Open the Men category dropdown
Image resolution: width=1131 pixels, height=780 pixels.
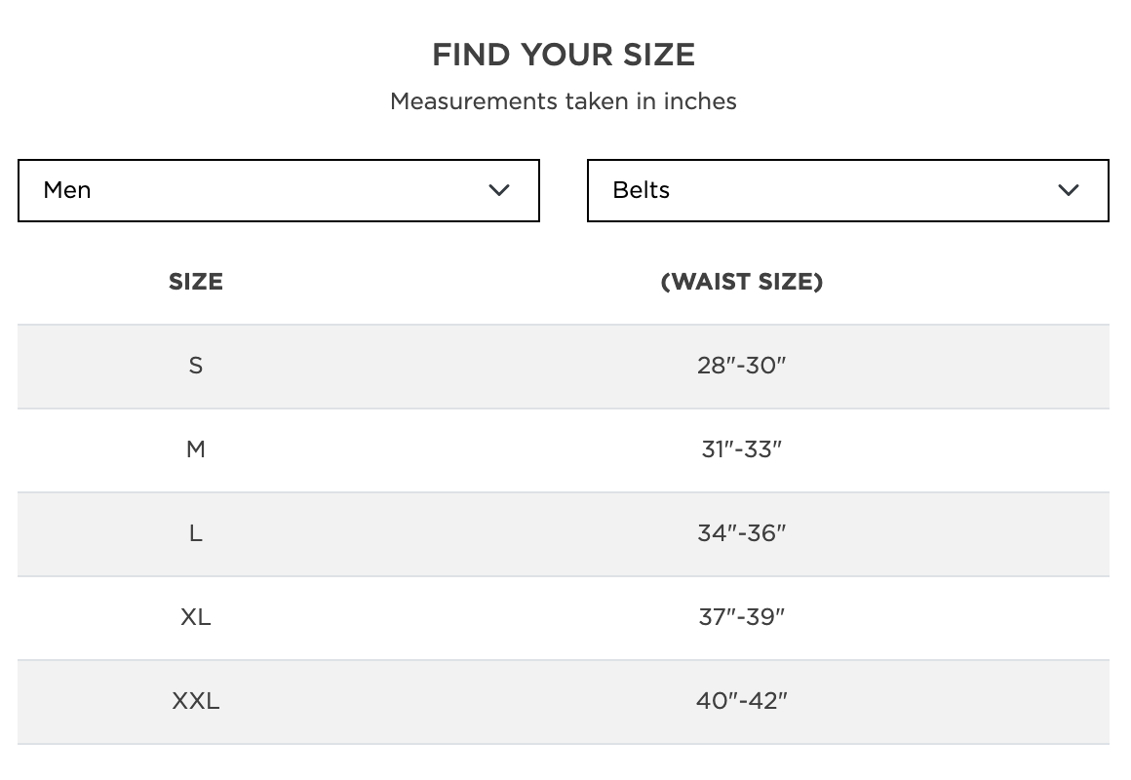[278, 190]
